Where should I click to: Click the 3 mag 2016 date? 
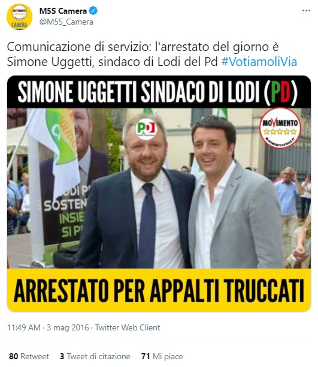coord(68,327)
